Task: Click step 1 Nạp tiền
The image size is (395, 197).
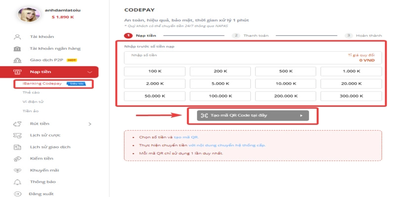Action: [140, 35]
